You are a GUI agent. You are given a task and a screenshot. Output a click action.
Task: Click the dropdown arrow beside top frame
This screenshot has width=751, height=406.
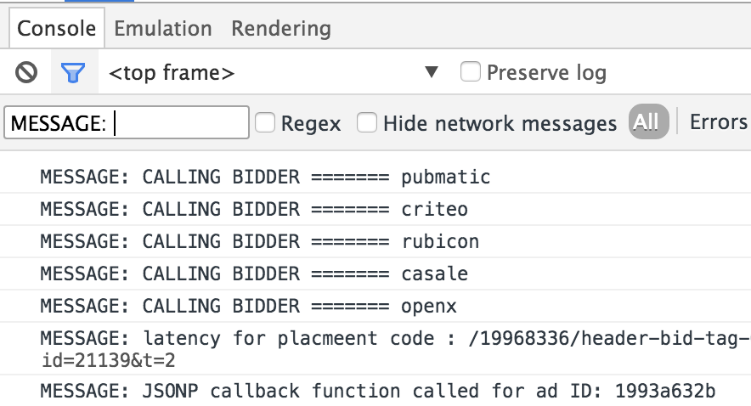(x=432, y=73)
